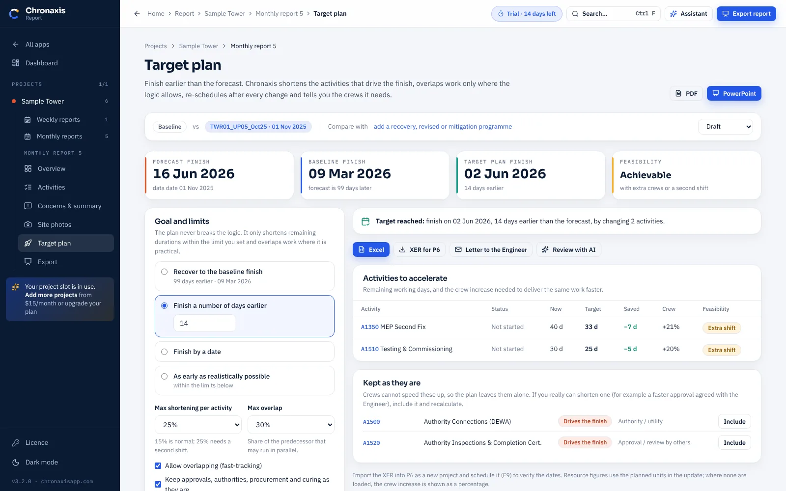Click the search magnifier icon
786x491 pixels.
pyautogui.click(x=575, y=14)
